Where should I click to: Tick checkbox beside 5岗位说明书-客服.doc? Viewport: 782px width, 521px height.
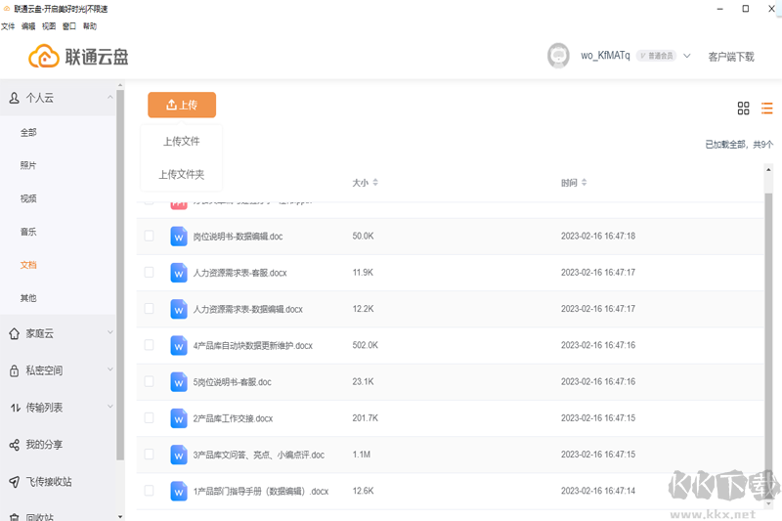point(149,381)
